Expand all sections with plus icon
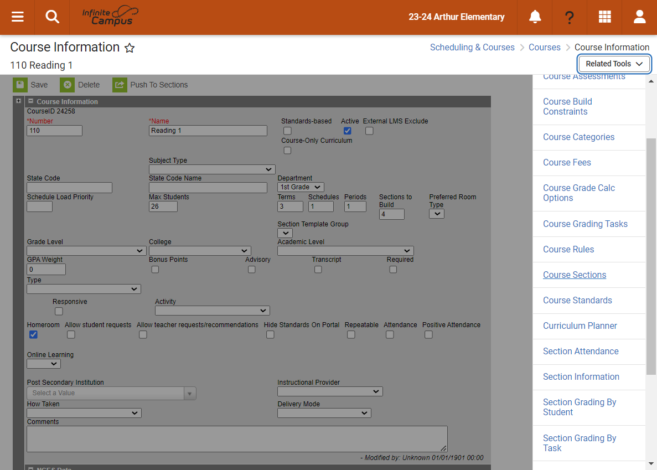The image size is (657, 470). tap(18, 101)
